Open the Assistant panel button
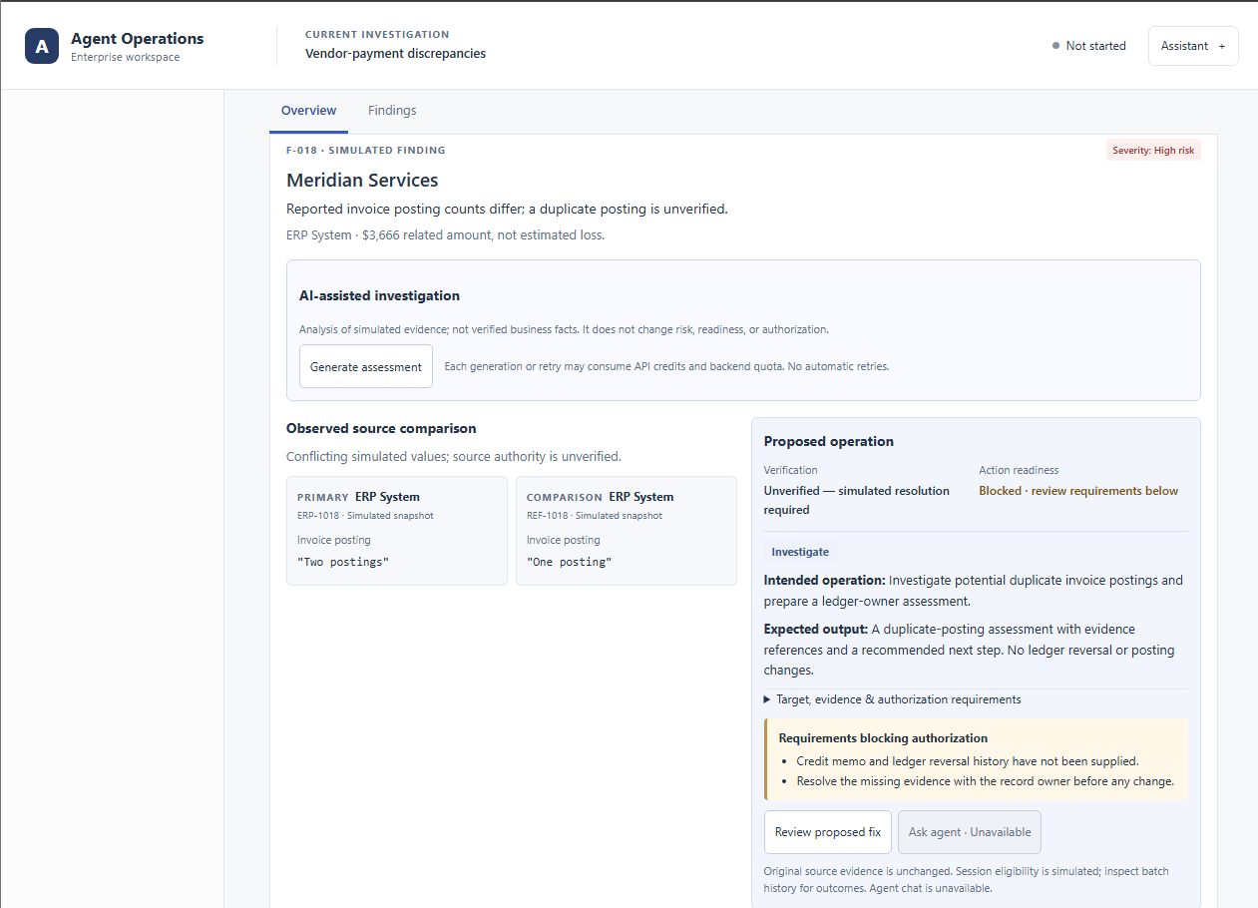This screenshot has width=1258, height=908. point(1193,46)
